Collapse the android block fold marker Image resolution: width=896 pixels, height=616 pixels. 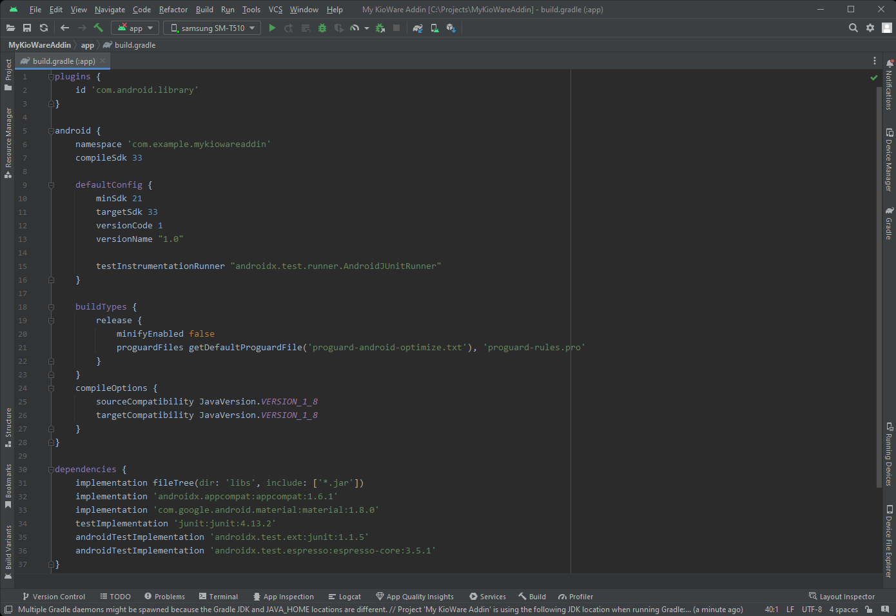51,130
